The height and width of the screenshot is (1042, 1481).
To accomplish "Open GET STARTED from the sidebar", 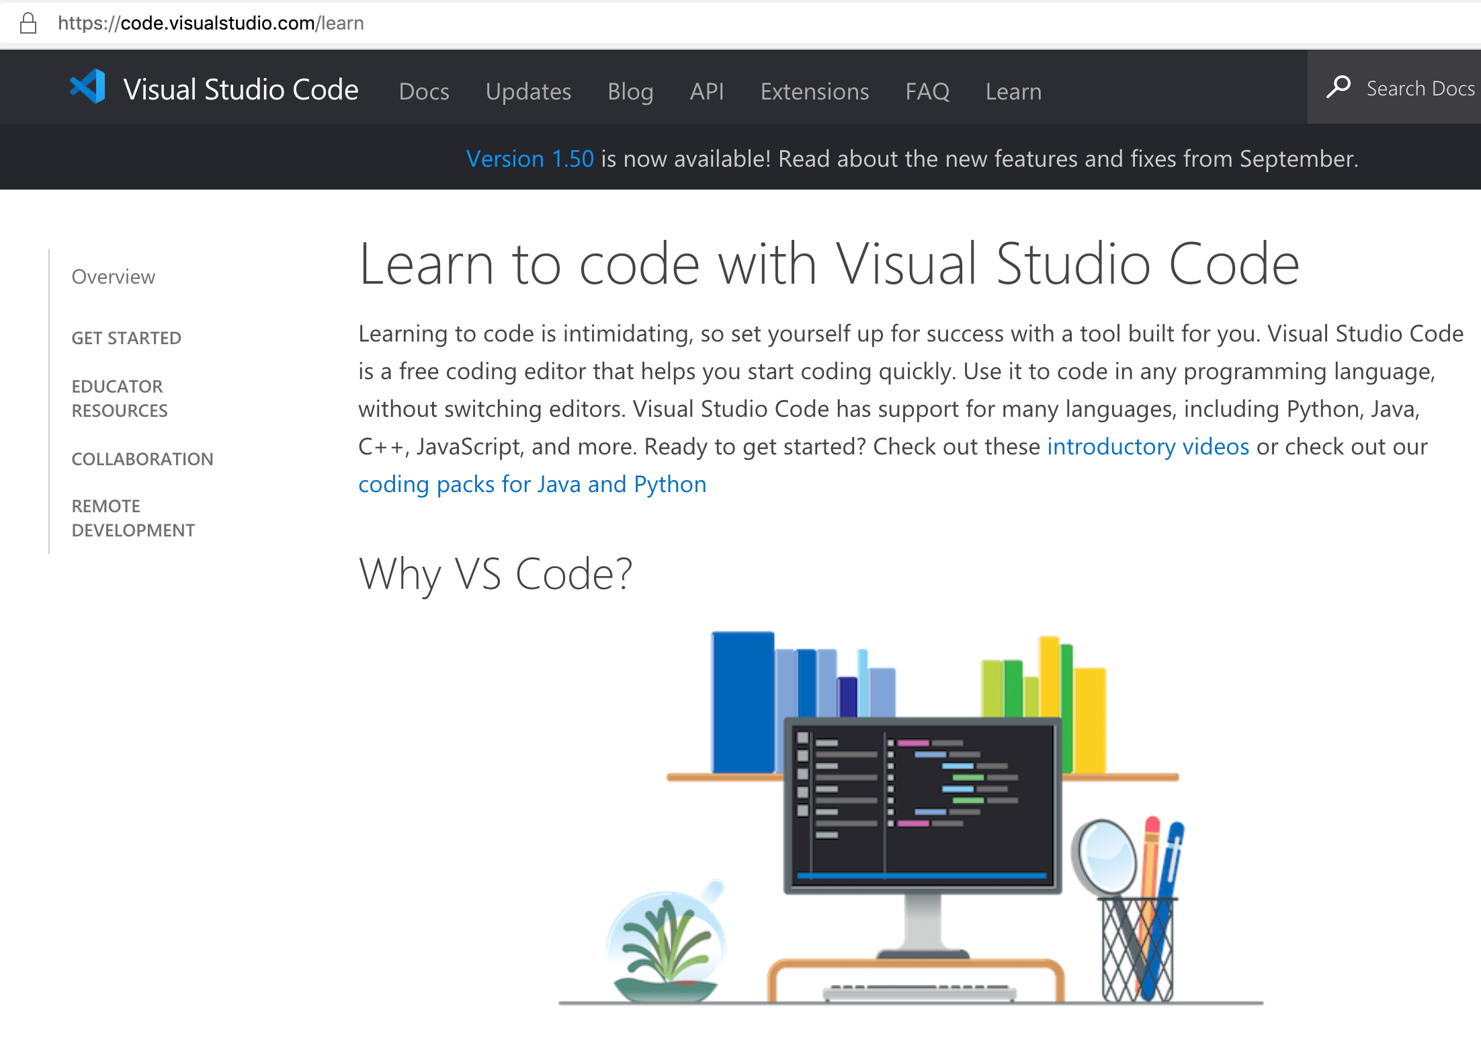I will point(126,337).
